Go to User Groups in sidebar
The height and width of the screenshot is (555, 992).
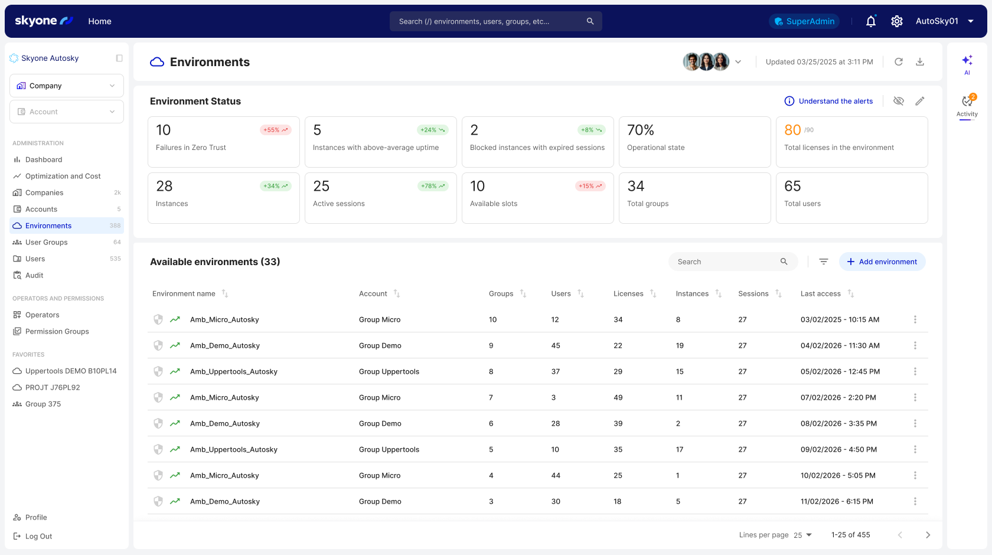pyautogui.click(x=46, y=242)
